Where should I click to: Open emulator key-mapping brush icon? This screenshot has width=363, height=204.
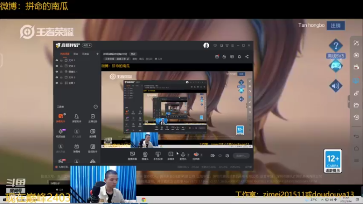[356, 93]
